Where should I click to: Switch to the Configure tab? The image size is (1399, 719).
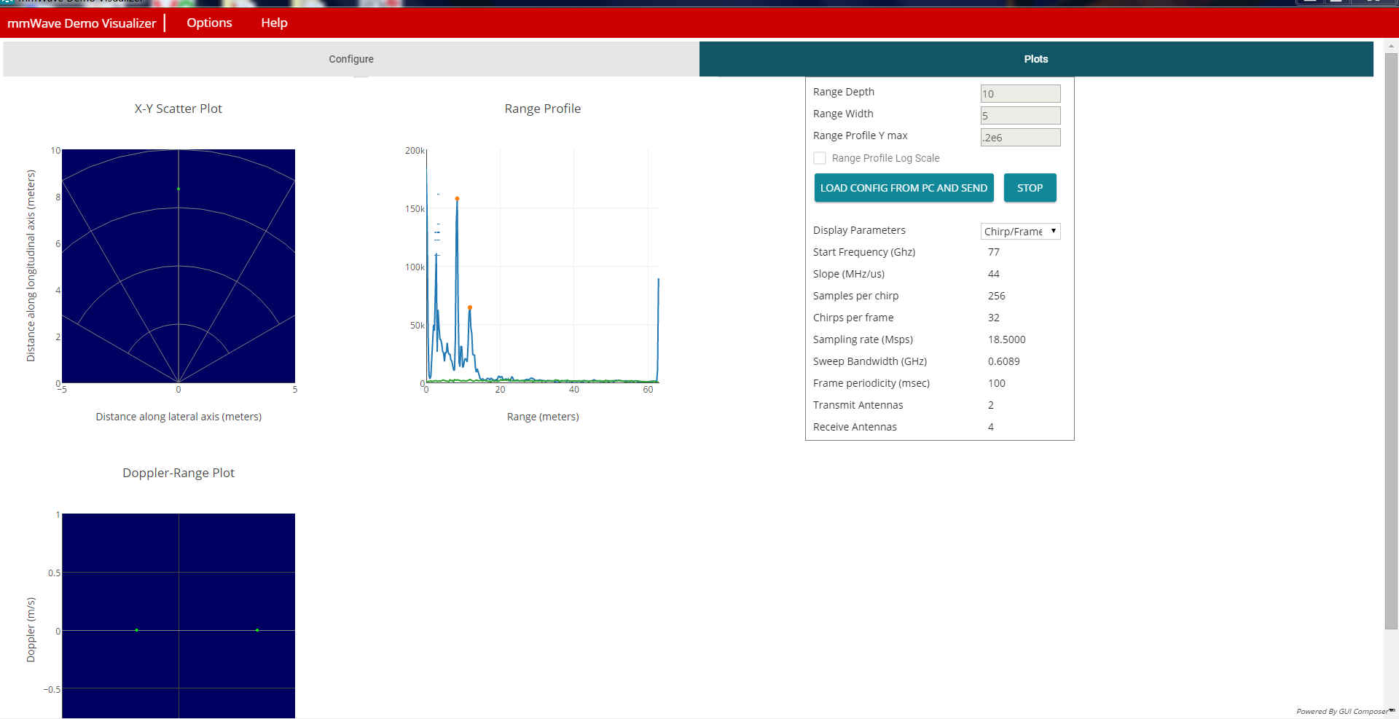coord(351,59)
